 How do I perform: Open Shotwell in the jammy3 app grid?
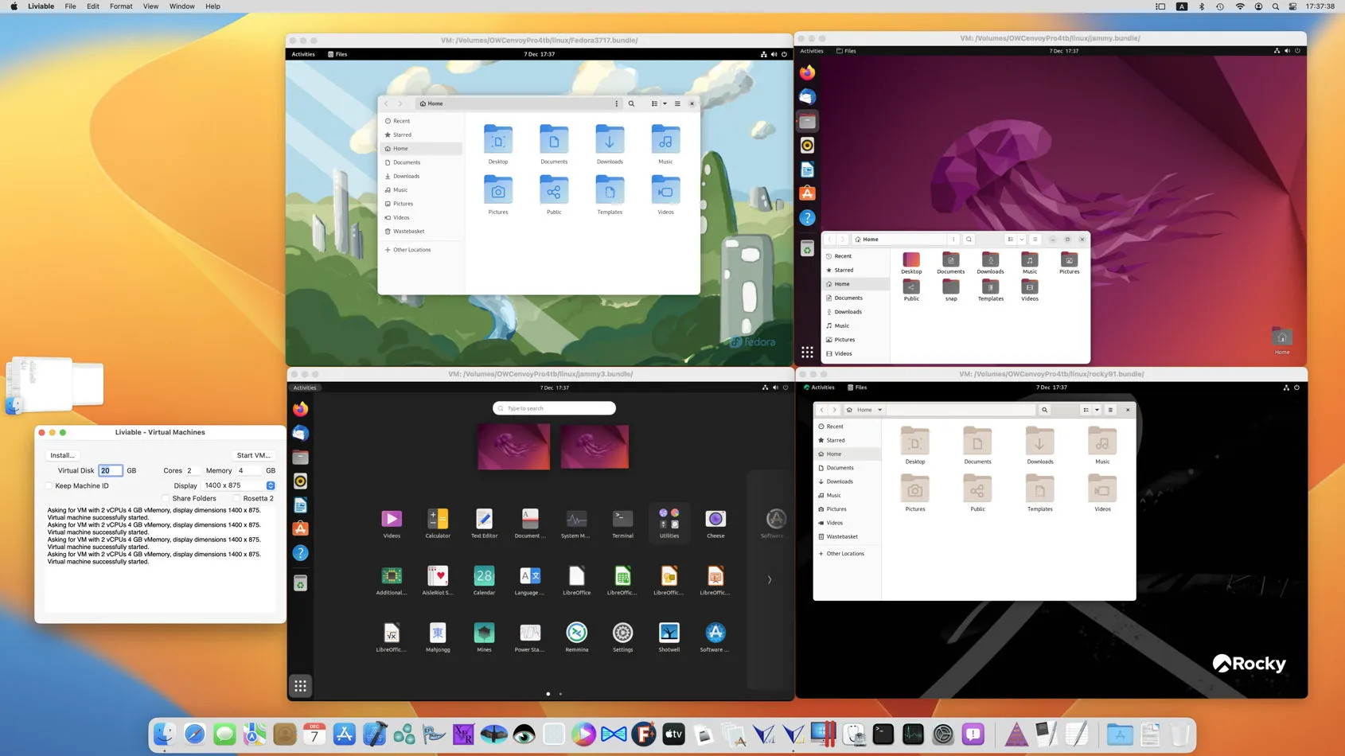click(669, 633)
